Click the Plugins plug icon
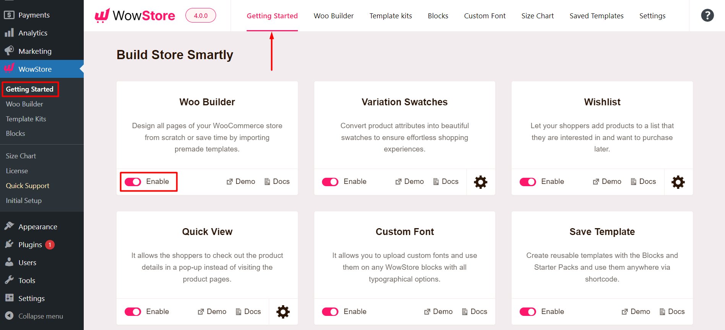 click(x=9, y=244)
